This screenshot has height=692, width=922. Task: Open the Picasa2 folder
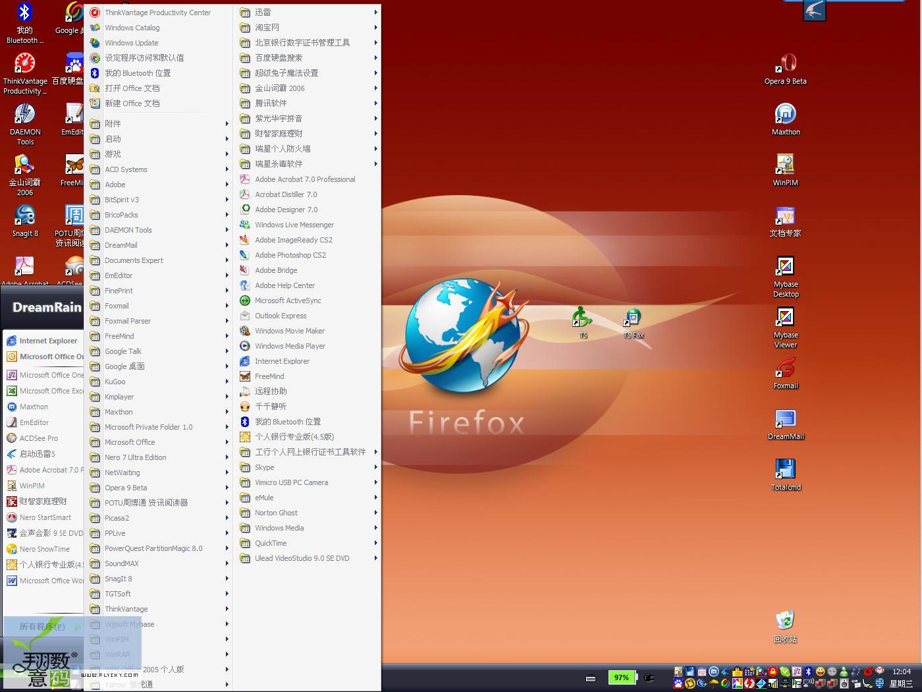click(159, 518)
